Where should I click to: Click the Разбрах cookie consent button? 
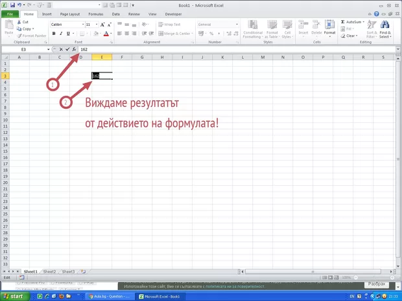pos(377,284)
